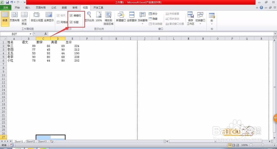The height and width of the screenshot is (149, 277).
Task: Switch to the Developer (开发工具) tab
Action: 98,7
